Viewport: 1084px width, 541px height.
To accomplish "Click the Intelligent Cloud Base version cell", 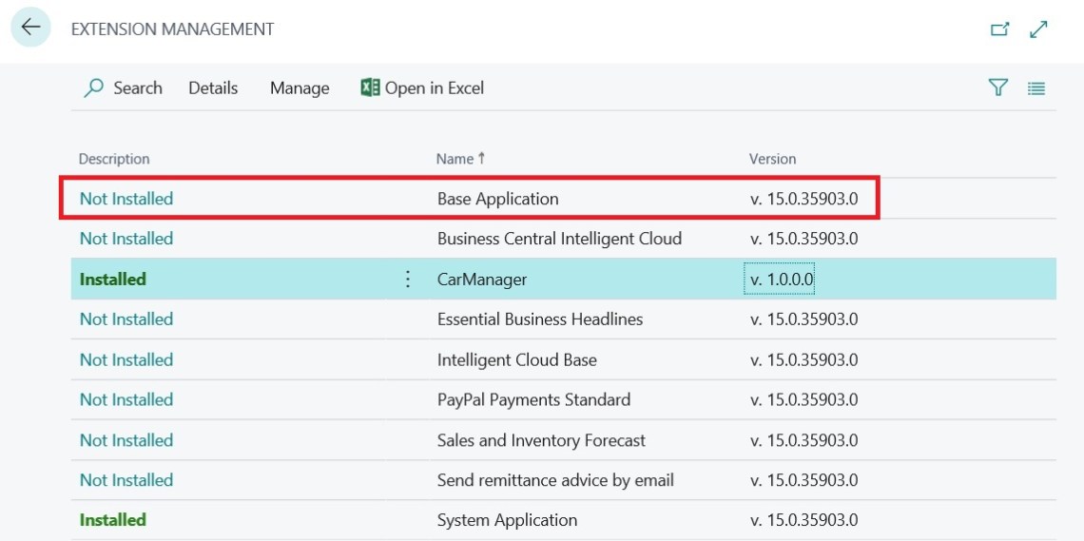I will pyautogui.click(x=804, y=360).
